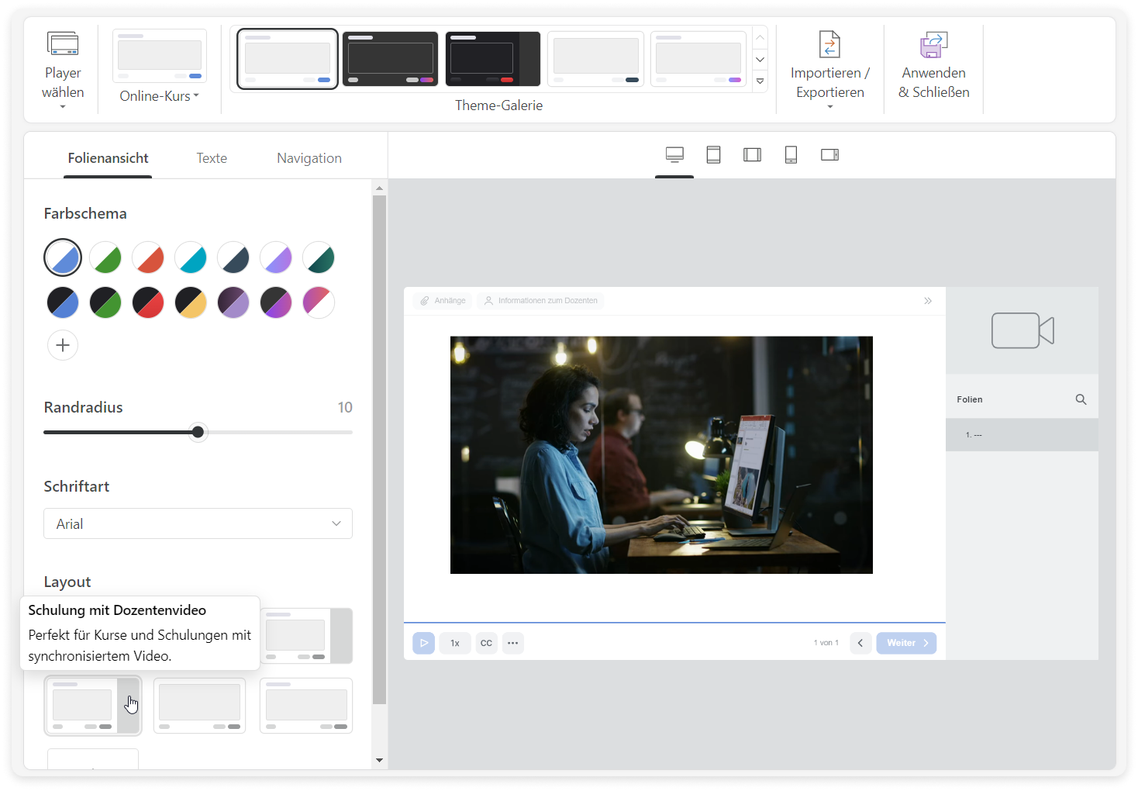The image size is (1138, 791).
Task: Add a custom color scheme
Action: tap(63, 345)
